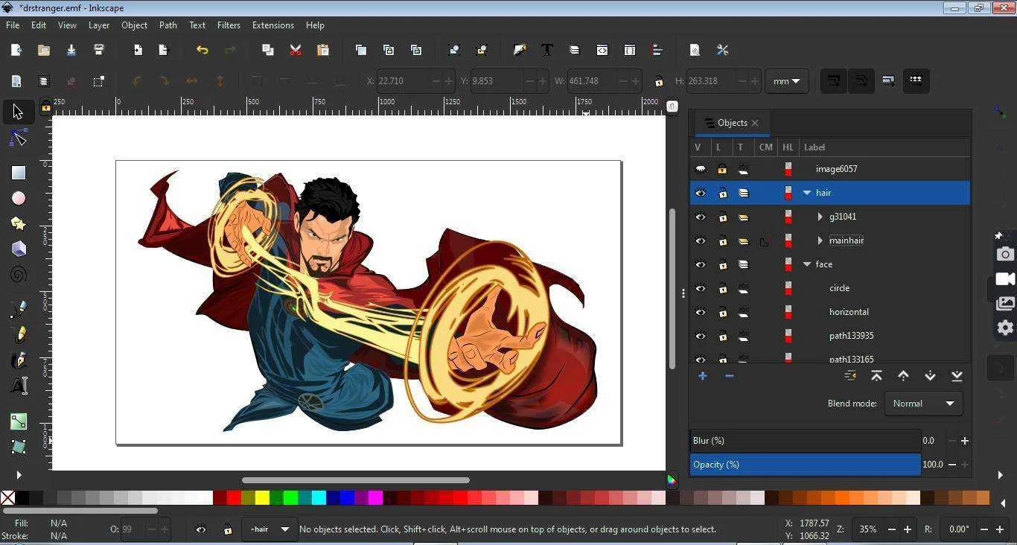The height and width of the screenshot is (545, 1017).
Task: Click the Cut scissors icon
Action: coord(296,50)
